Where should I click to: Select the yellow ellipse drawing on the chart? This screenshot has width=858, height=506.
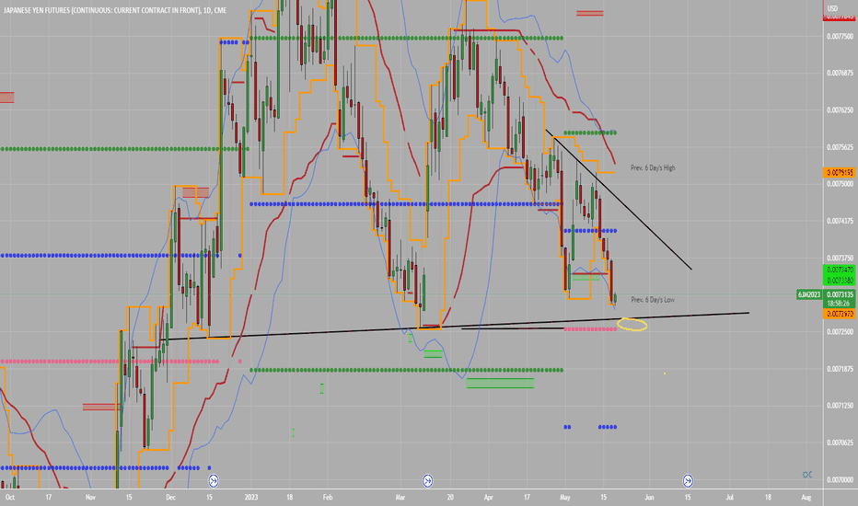click(632, 325)
